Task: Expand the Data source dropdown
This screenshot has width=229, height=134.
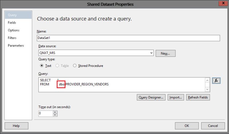Action: point(151,53)
